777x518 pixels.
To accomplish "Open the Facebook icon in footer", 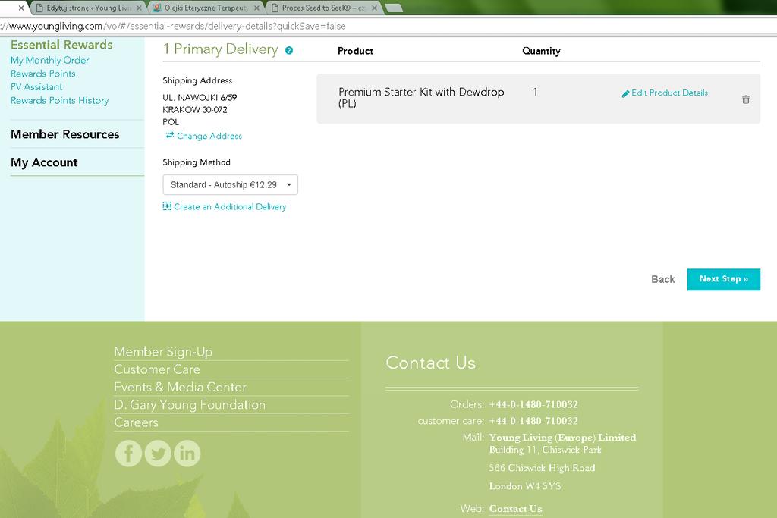I will (128, 453).
